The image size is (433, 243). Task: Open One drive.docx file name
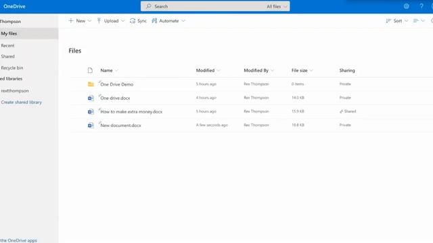click(115, 98)
